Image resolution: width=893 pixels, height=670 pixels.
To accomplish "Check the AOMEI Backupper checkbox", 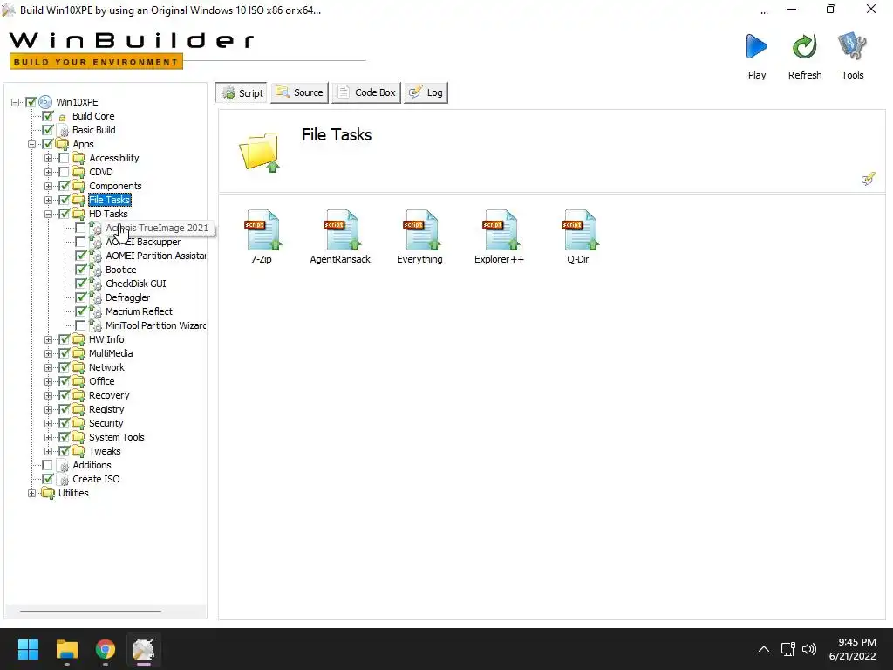I will 81,243.
